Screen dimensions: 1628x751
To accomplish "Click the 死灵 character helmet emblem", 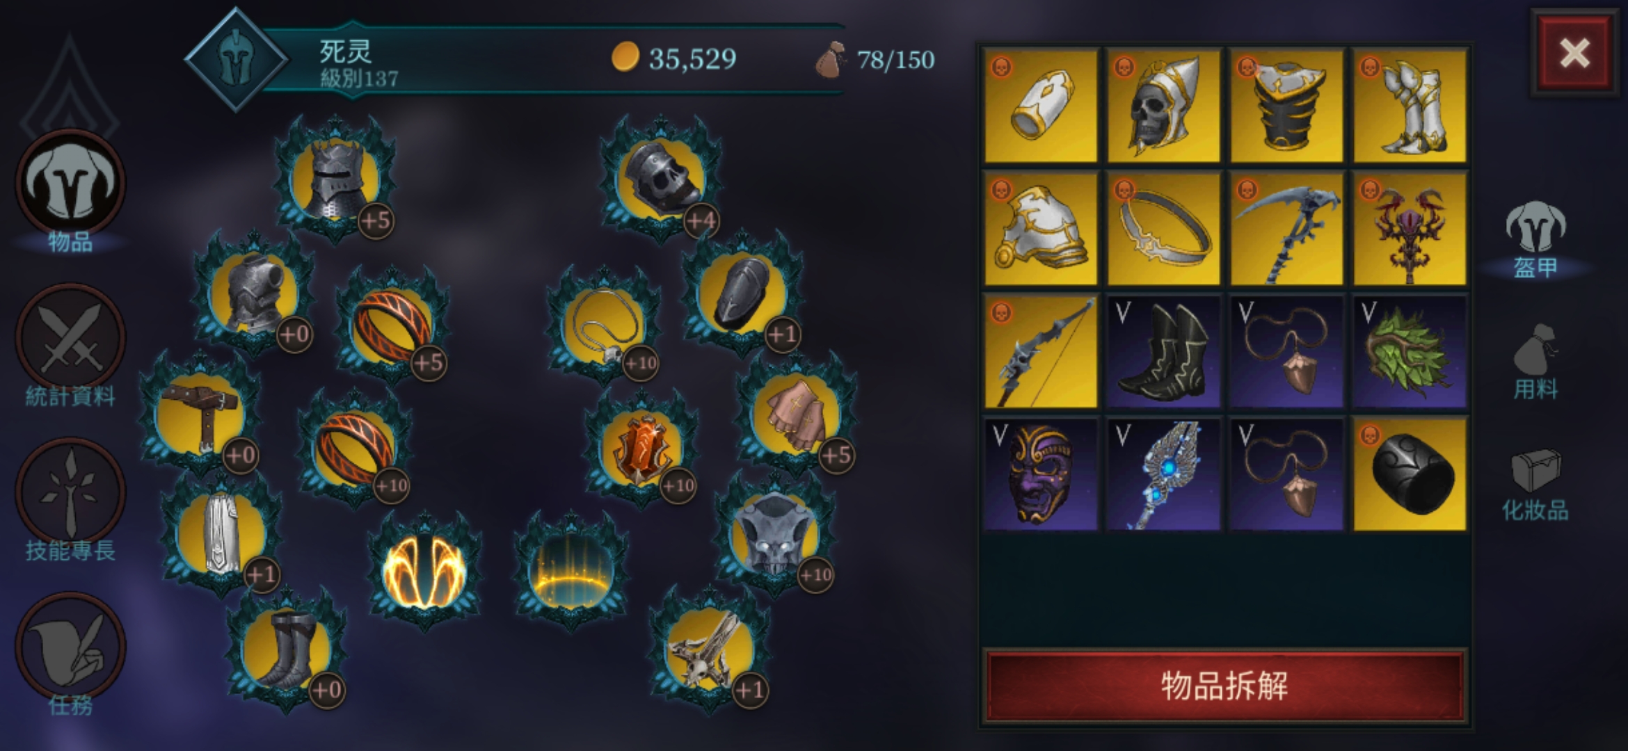I will pos(237,60).
